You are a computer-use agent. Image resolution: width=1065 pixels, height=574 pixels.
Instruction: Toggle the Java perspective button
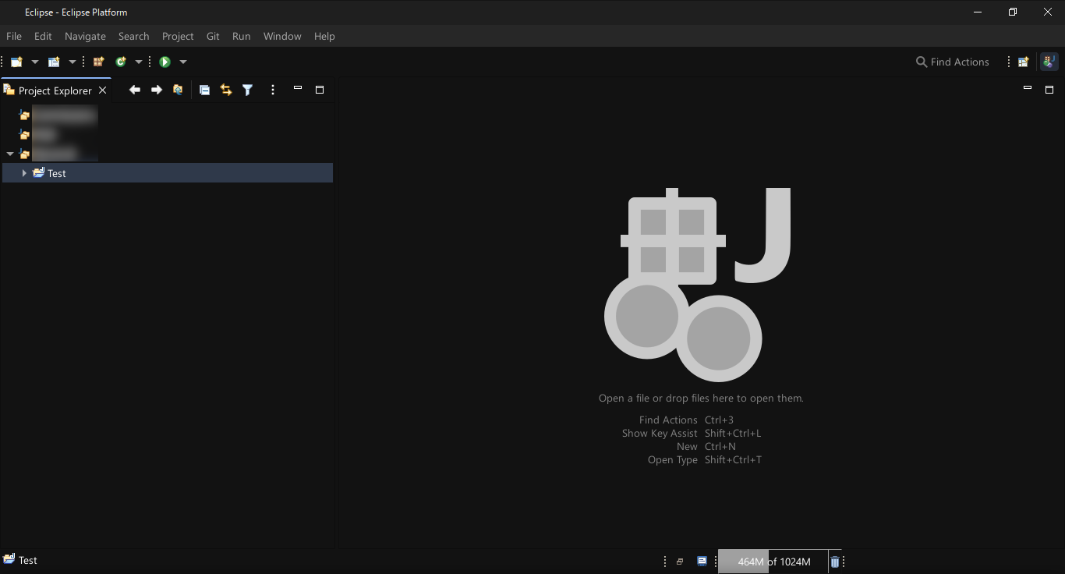tap(1049, 62)
